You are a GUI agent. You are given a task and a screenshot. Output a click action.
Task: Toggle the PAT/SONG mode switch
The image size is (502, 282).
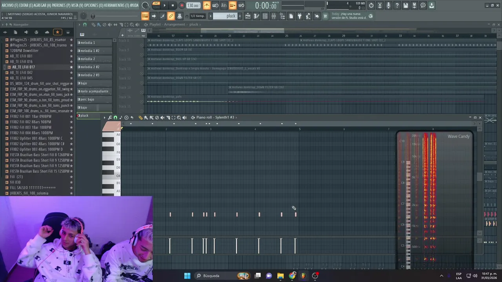pyautogui.click(x=156, y=5)
